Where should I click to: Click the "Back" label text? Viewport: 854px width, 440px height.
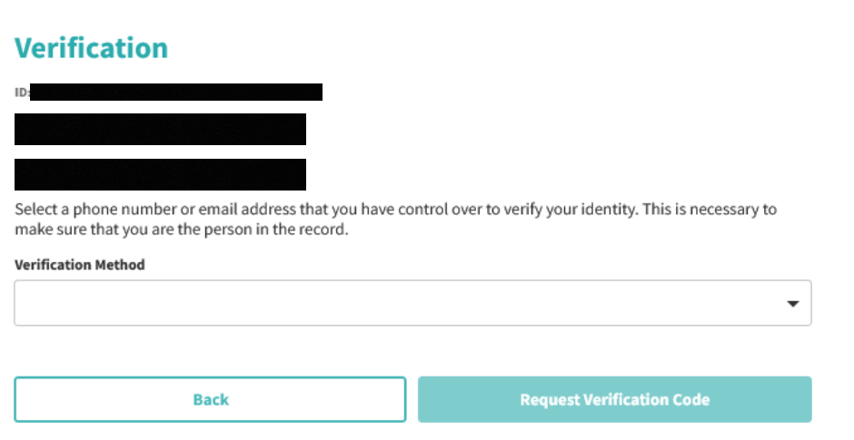click(x=211, y=399)
